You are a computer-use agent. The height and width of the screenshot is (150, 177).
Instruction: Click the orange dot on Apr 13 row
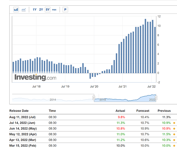coord(174,140)
